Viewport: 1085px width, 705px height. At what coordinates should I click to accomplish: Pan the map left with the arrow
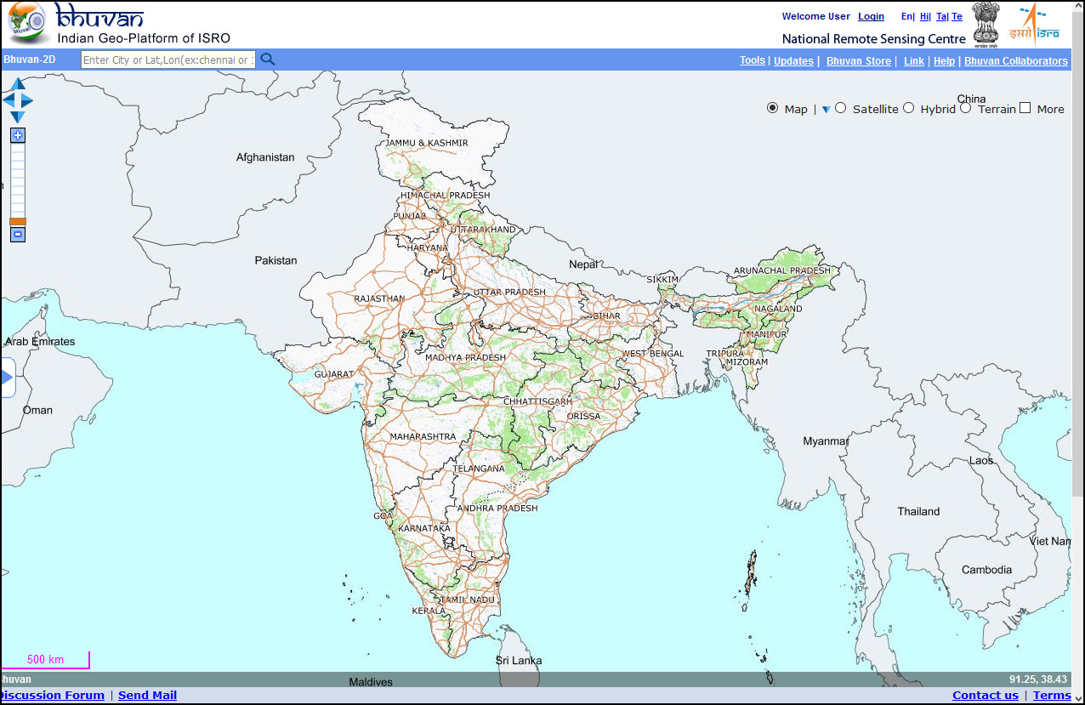(9, 100)
